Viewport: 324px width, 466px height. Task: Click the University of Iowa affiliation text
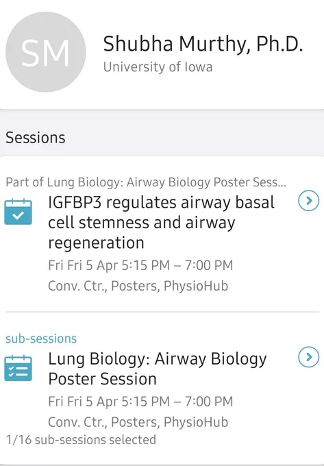coord(158,67)
